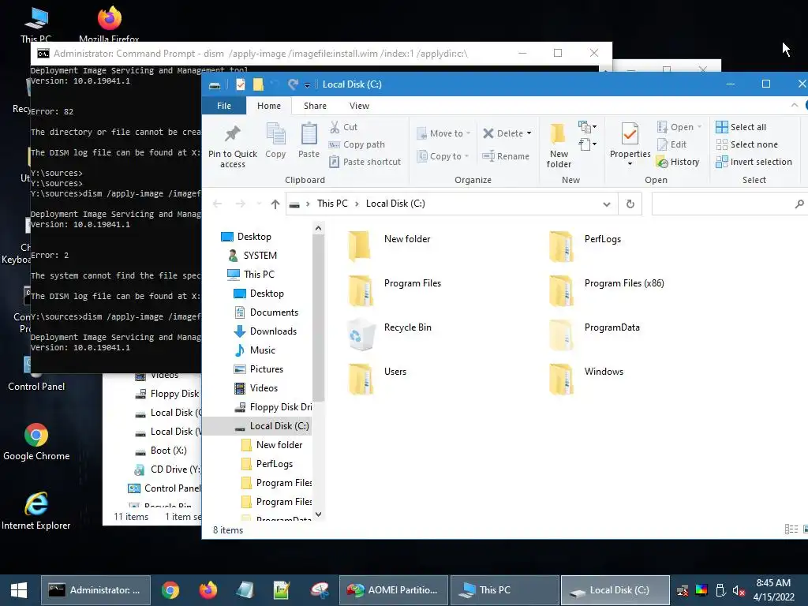Screen dimensions: 808x606
Task: Select Downloads in navigation pane
Action: tap(265, 331)
